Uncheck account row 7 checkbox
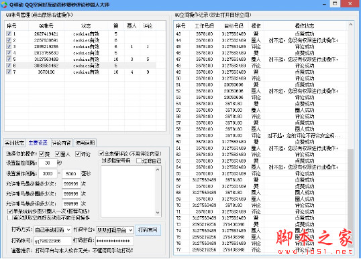The image size is (361, 259). 9,72
